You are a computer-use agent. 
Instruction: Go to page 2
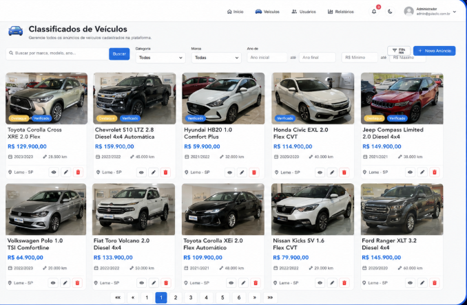pos(176,297)
